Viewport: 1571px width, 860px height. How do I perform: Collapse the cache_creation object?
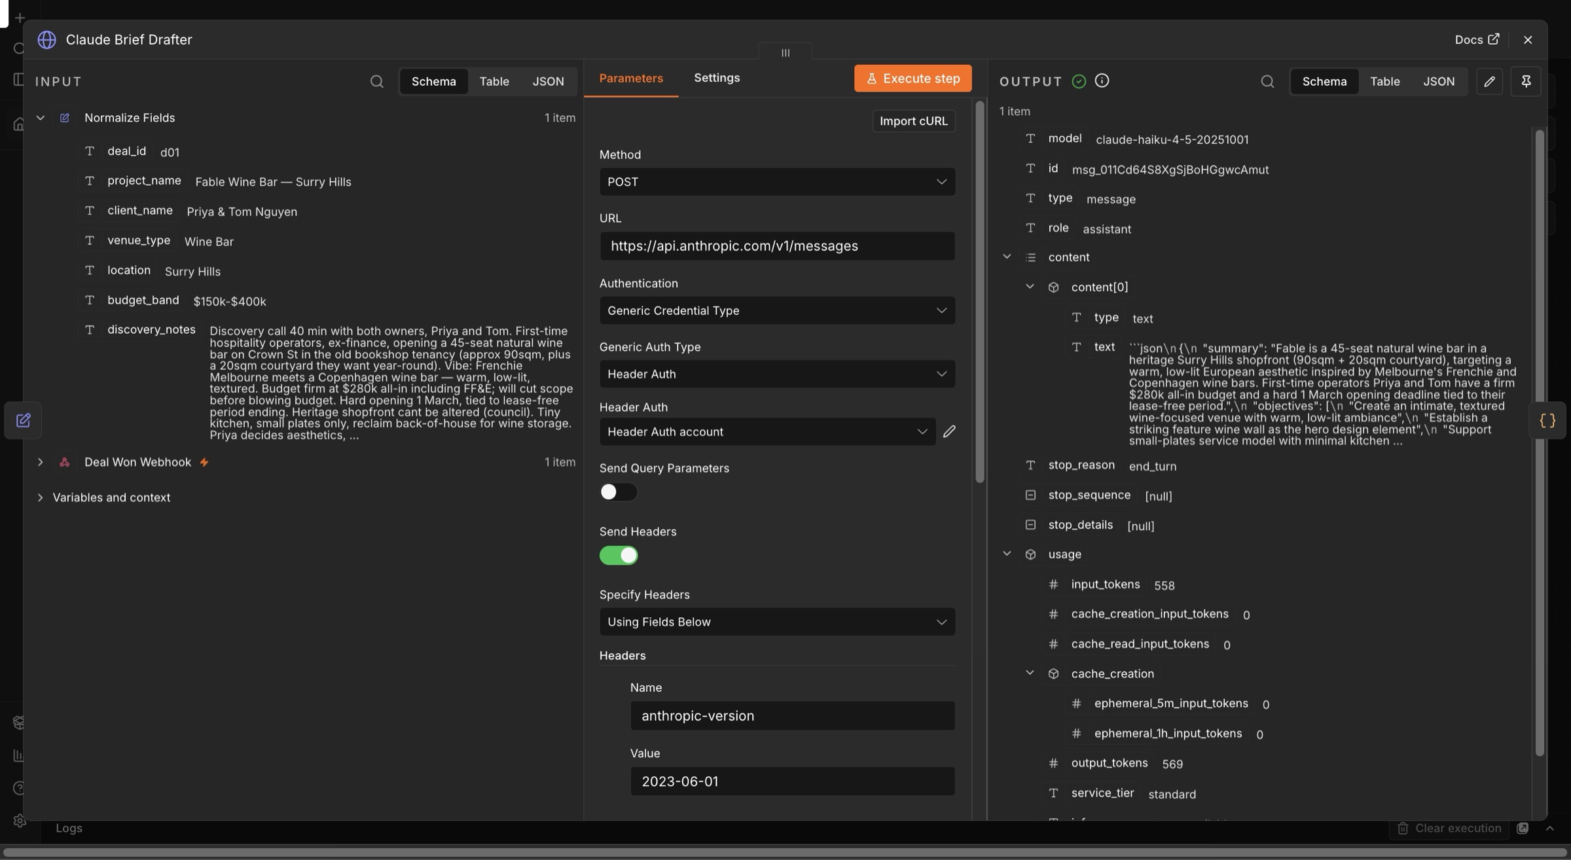pos(1030,673)
